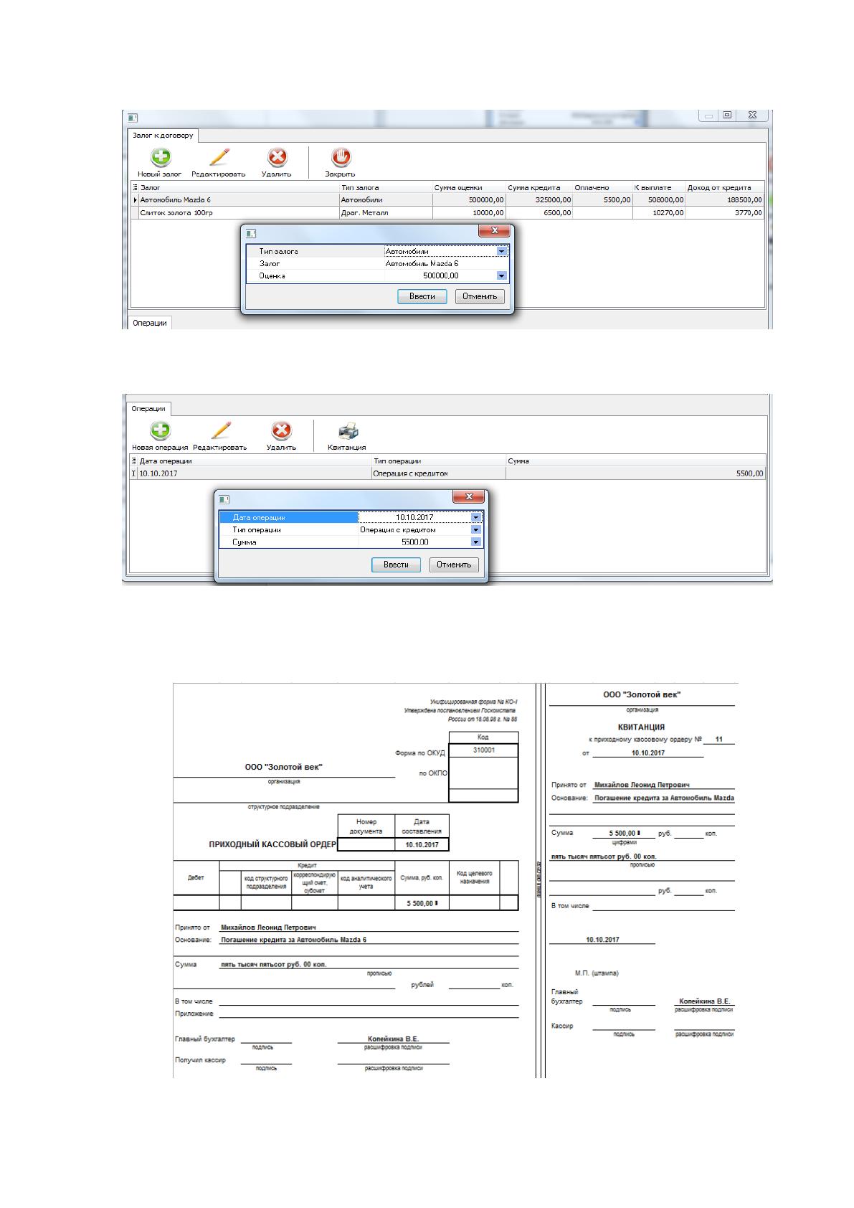Click the 188500,00 income cell
The width and height of the screenshot is (854, 1208).
tap(724, 200)
